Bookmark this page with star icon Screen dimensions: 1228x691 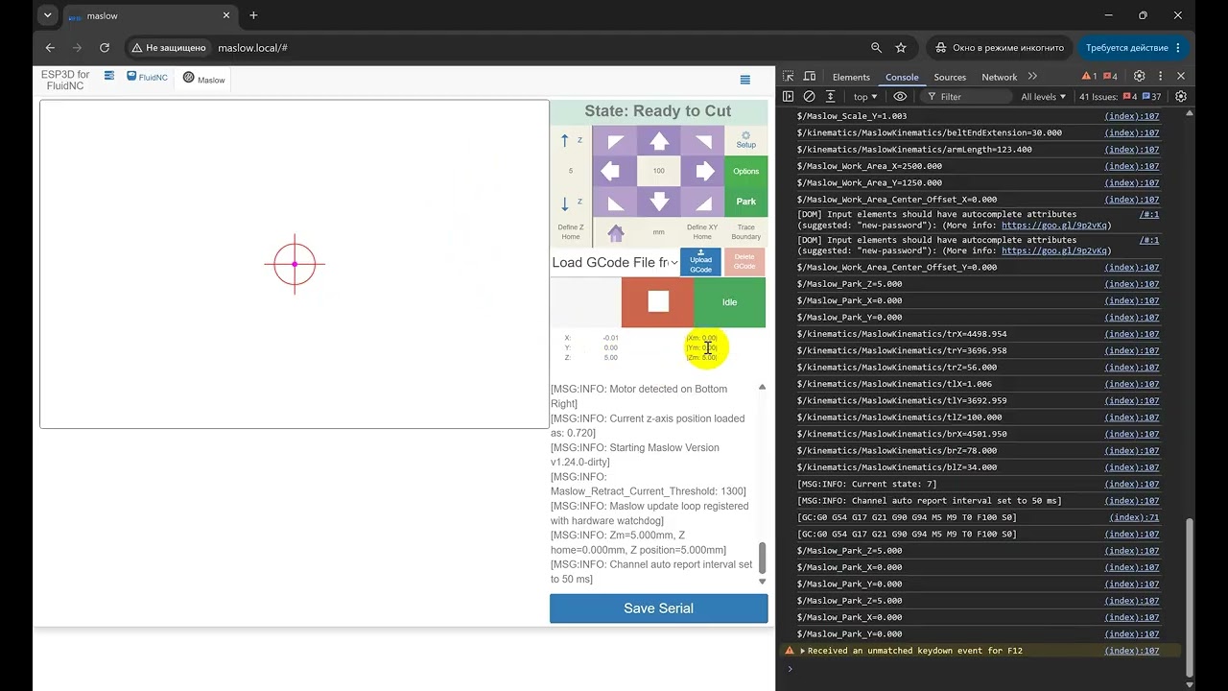tap(901, 47)
